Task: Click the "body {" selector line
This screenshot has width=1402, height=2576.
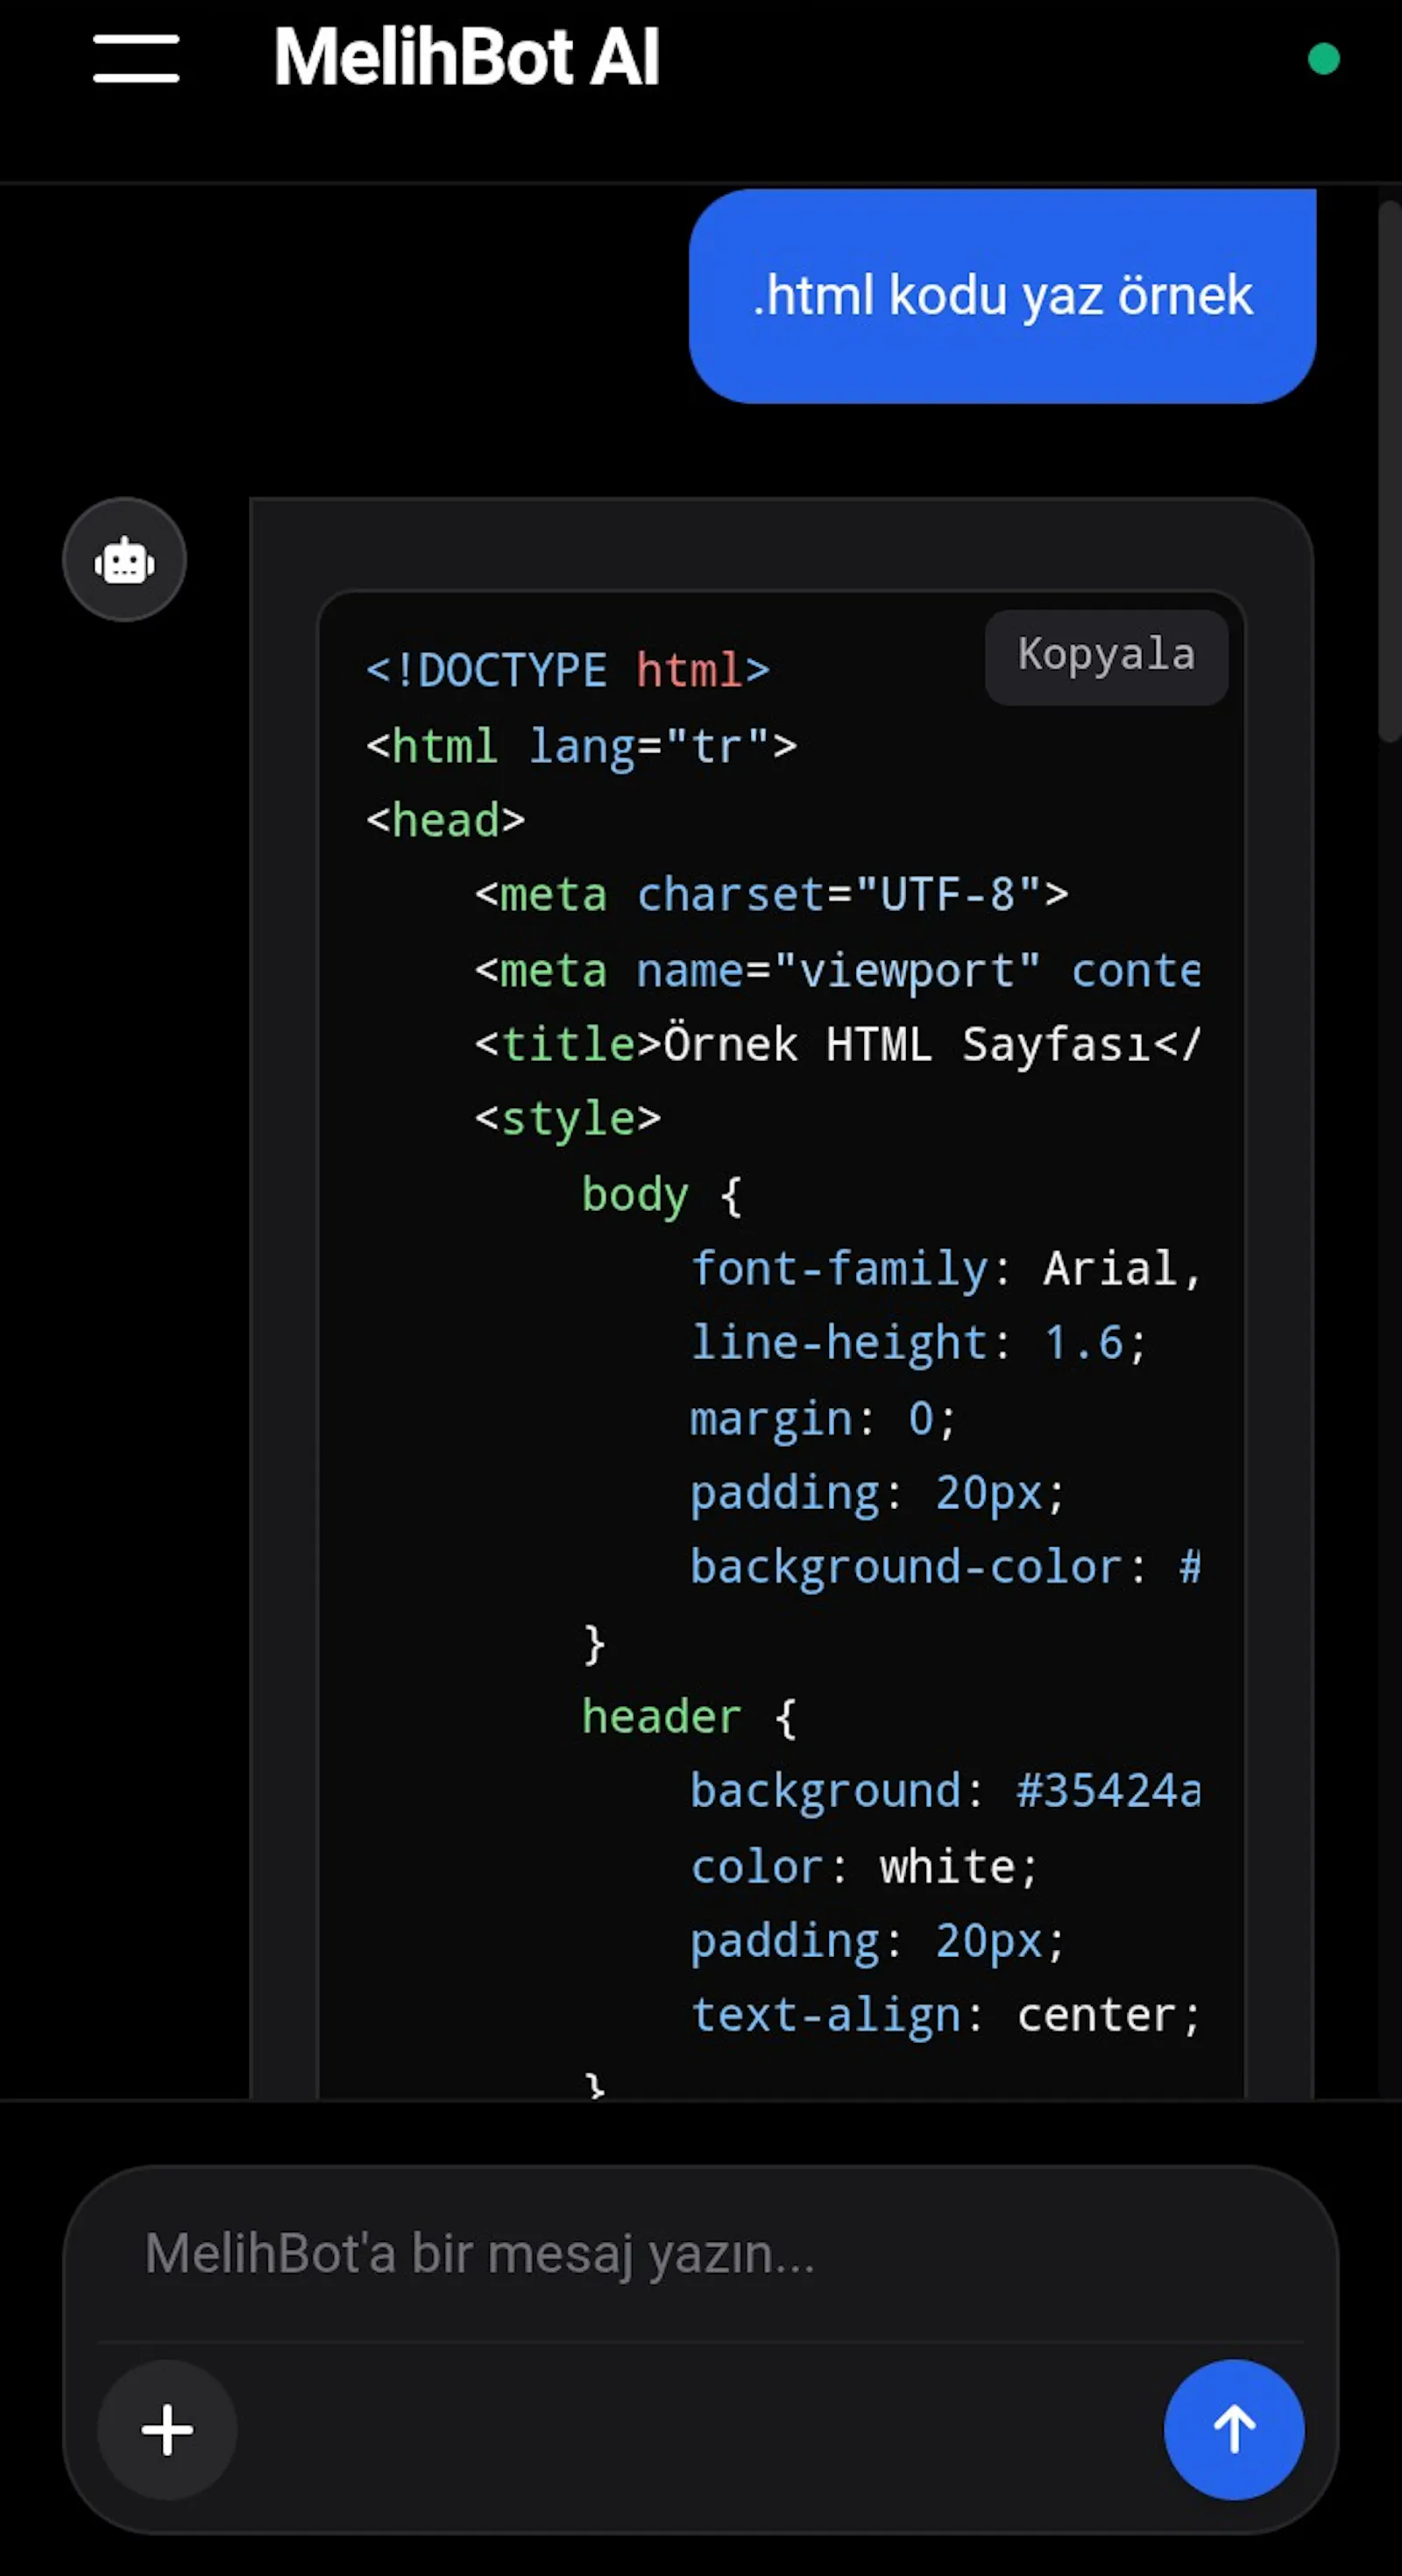Action: click(662, 1194)
